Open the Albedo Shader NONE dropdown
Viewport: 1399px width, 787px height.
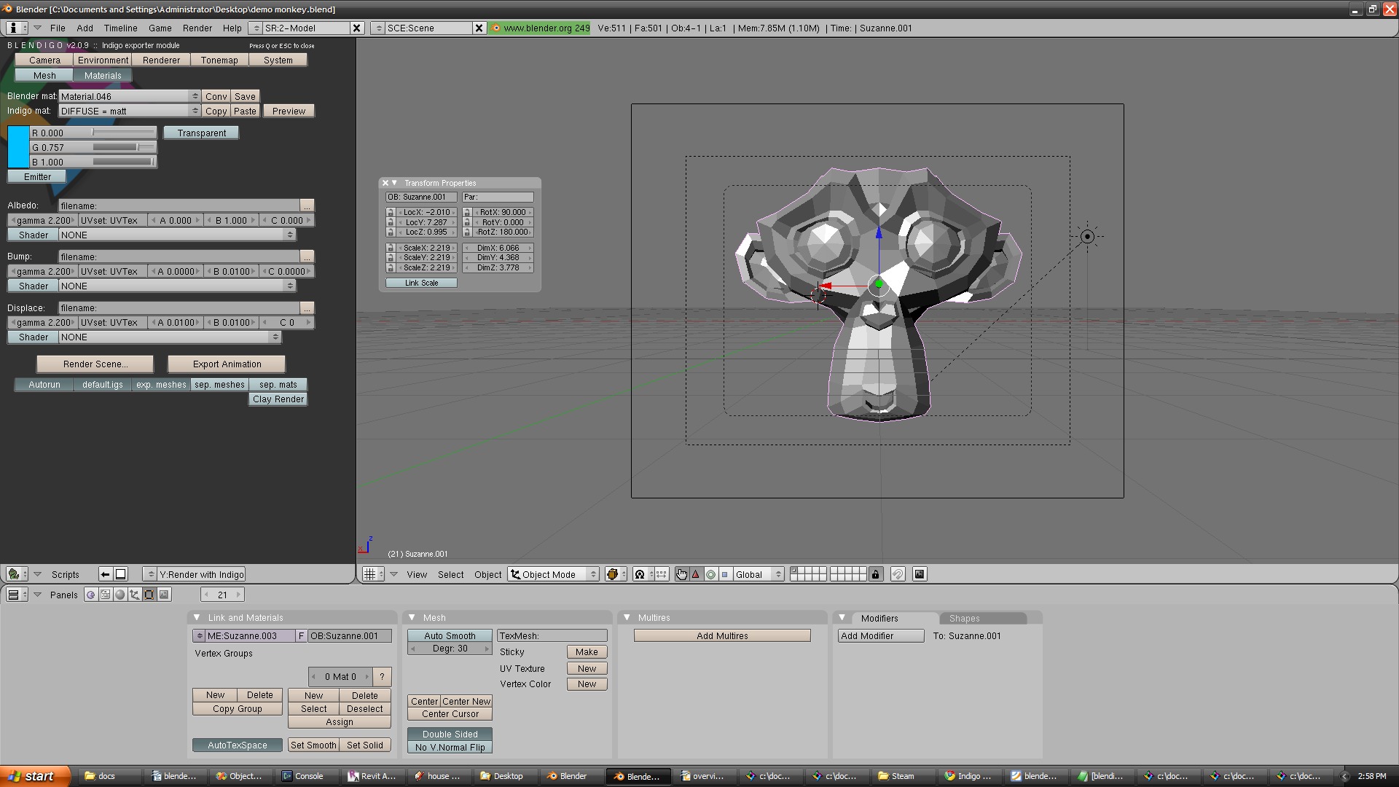pos(177,235)
